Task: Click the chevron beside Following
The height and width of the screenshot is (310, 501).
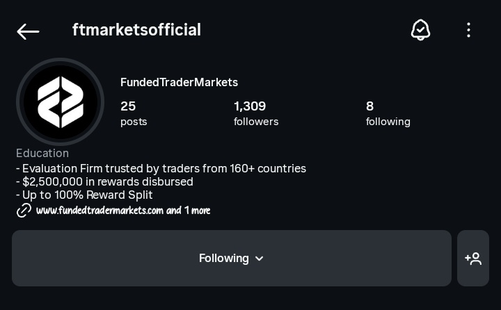Action: click(x=260, y=259)
